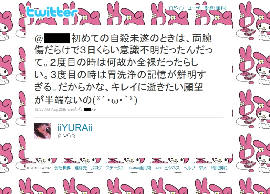This screenshot has width=270, height=194.
Task: Open ブログ footer link
Action: pos(96,168)
